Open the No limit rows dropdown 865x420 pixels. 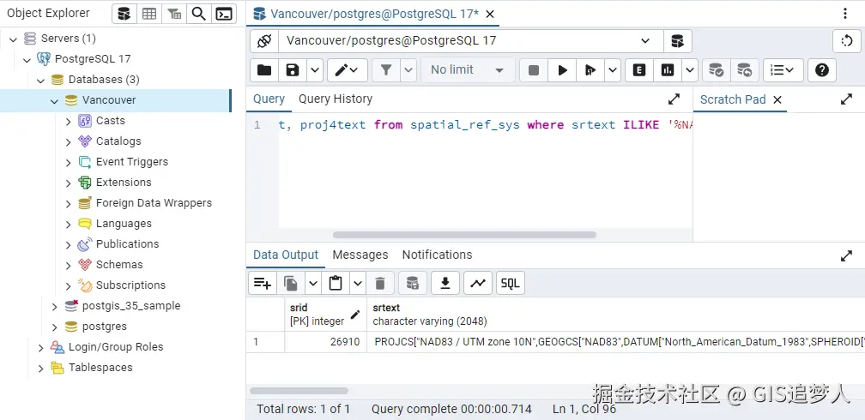coord(467,70)
